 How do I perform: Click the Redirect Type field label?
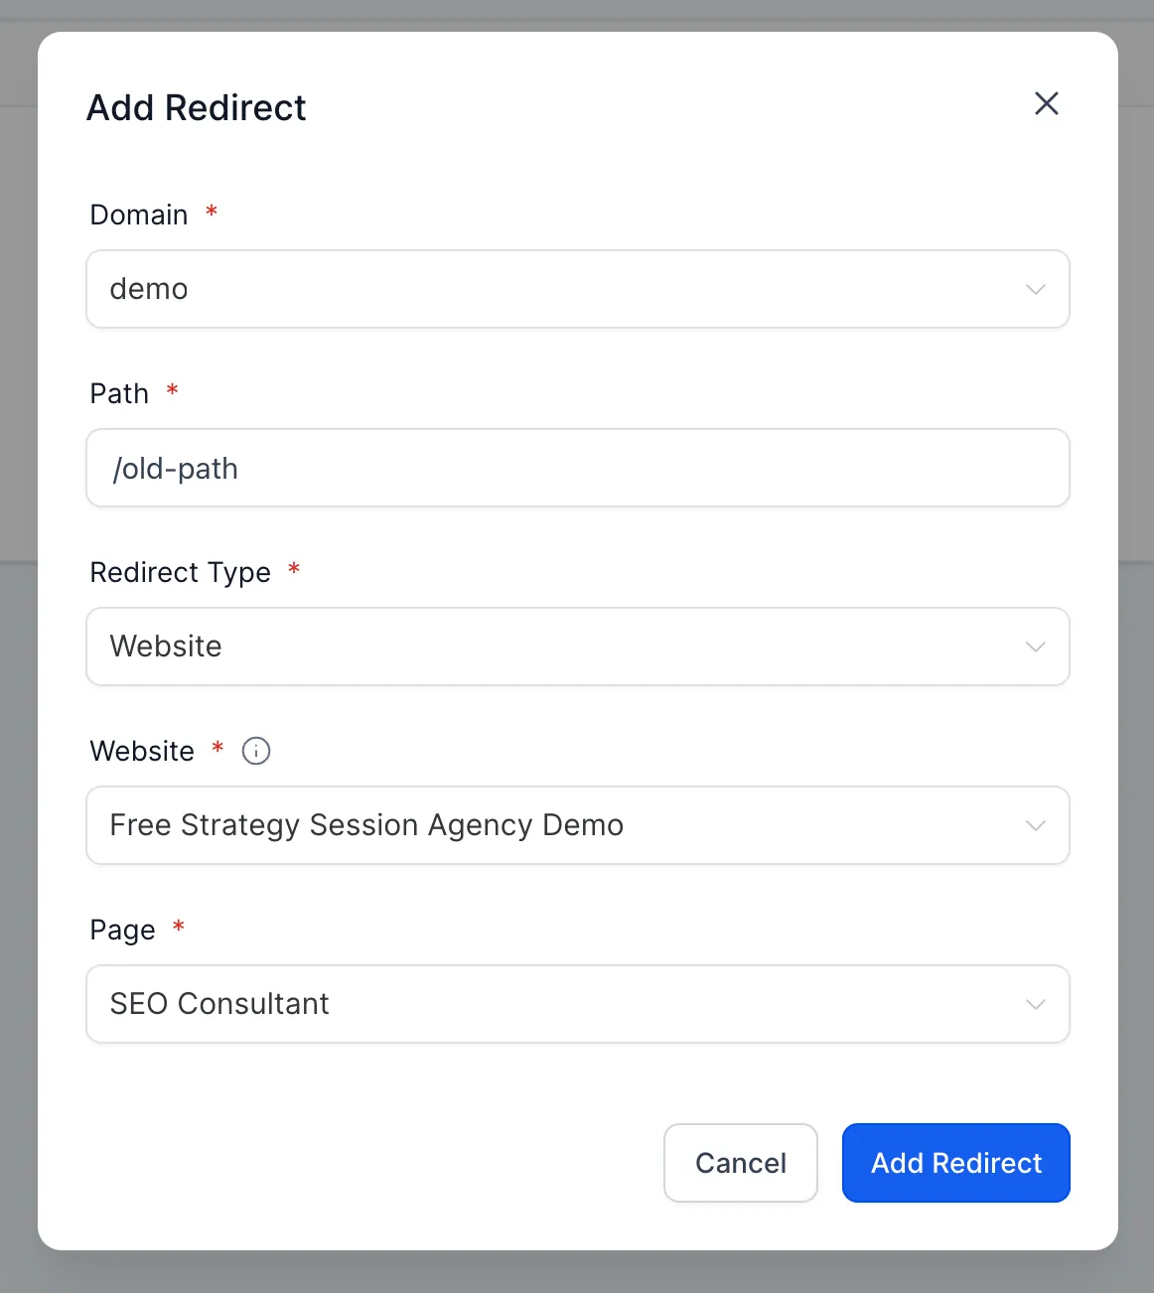pyautogui.click(x=180, y=572)
